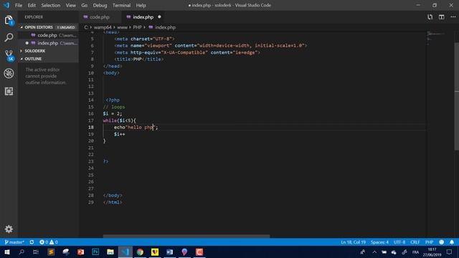Click the '<?php' opening tag on line 14

click(113, 100)
